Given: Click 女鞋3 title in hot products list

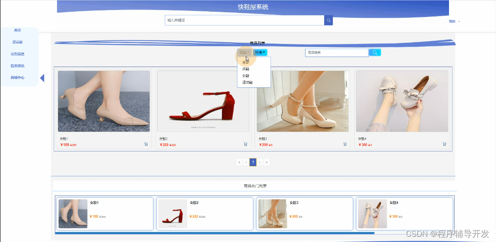Looking at the screenshot, I should click(x=294, y=203).
